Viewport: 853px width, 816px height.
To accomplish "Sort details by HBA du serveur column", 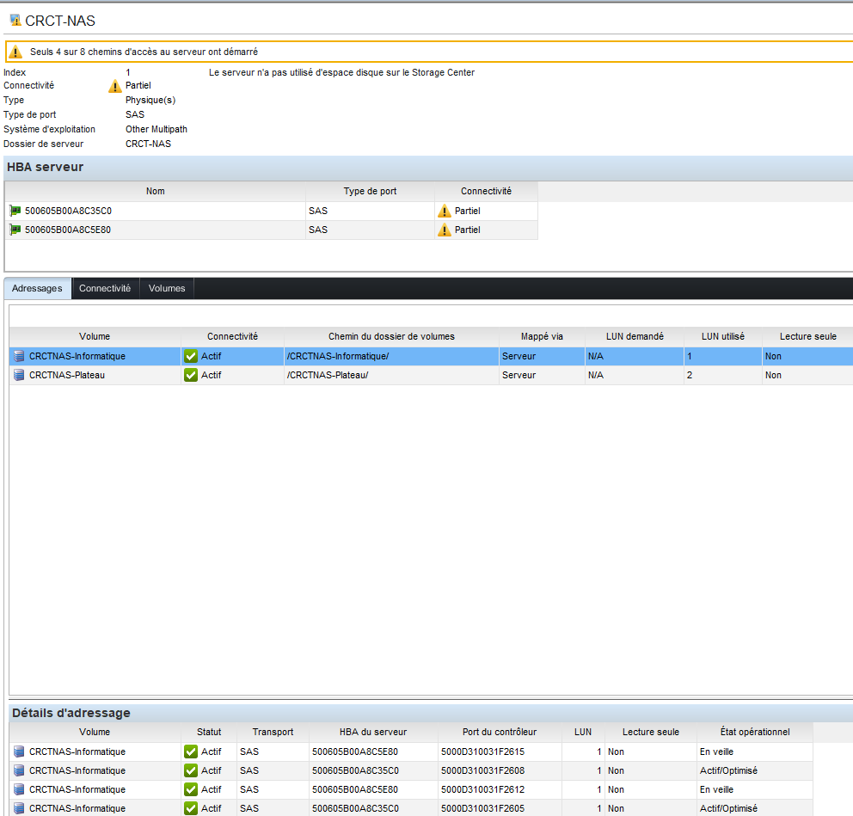I will (x=373, y=732).
